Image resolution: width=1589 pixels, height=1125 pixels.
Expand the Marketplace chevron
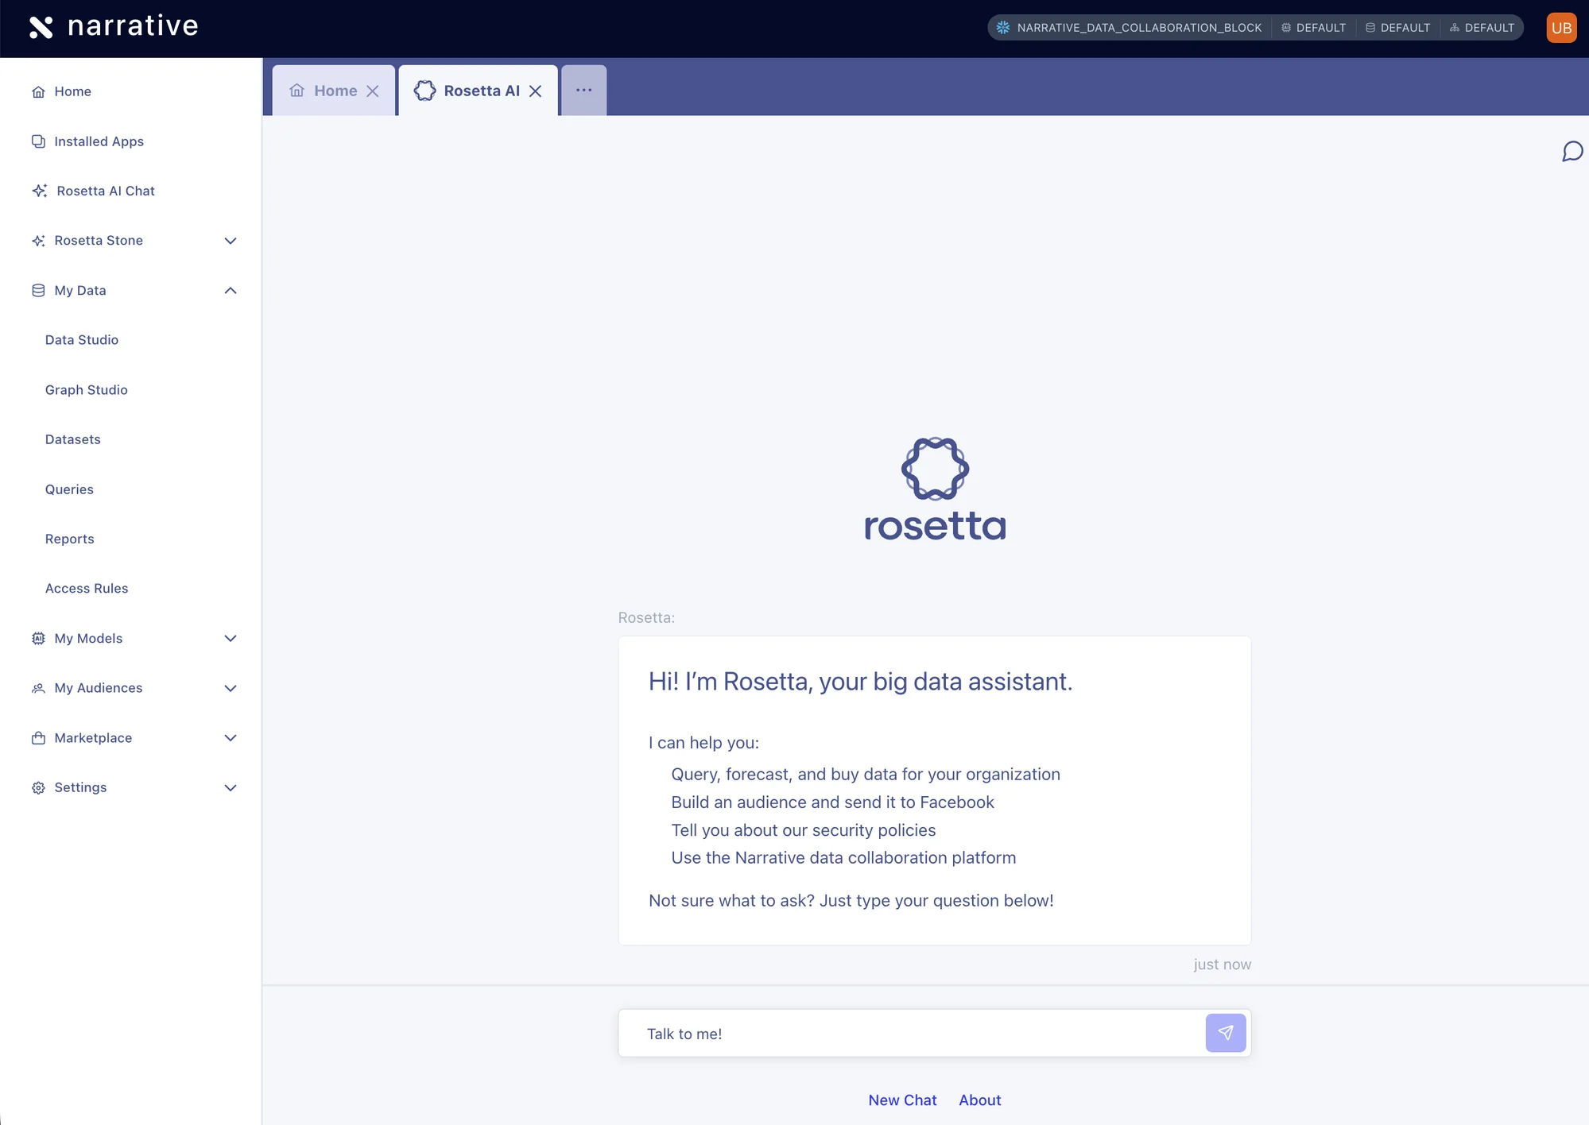[x=231, y=738]
